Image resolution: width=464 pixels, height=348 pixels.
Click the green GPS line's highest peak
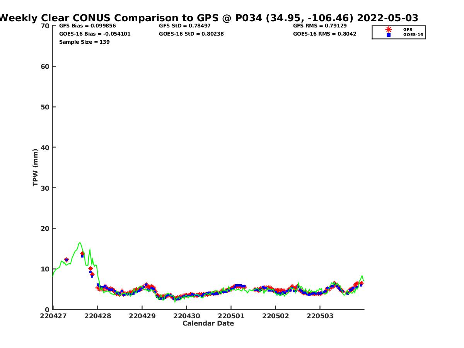pos(80,242)
